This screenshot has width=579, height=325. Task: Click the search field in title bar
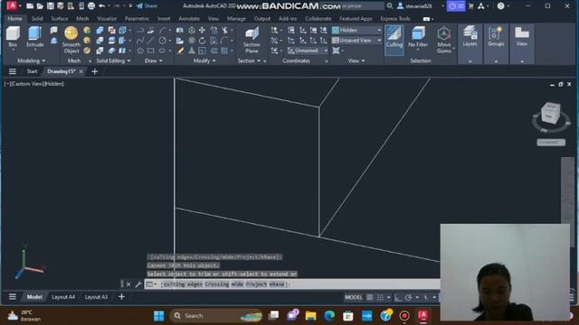pyautogui.click(x=363, y=6)
